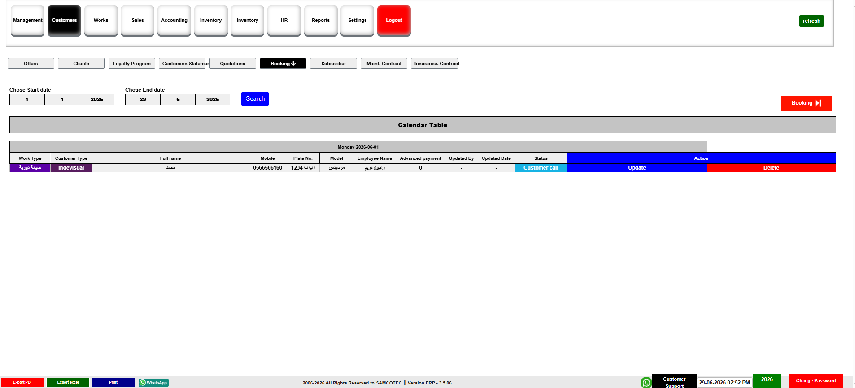Click the Status column header
This screenshot has height=388, width=855.
point(541,158)
